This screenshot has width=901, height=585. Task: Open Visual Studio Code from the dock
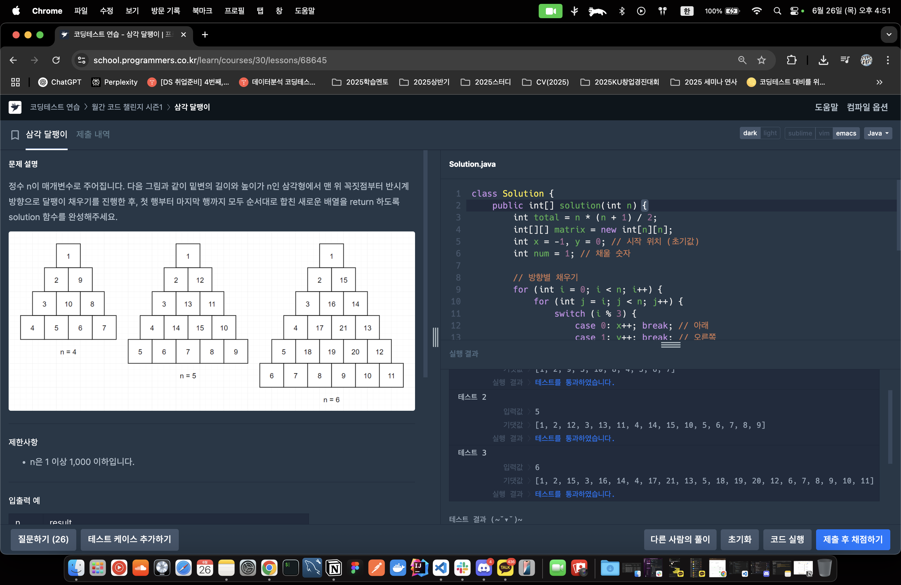click(441, 568)
